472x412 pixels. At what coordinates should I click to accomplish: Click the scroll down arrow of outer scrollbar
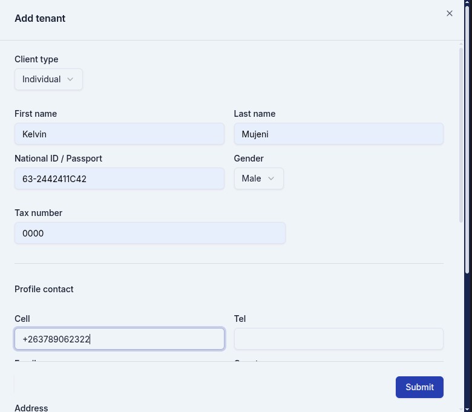[x=468, y=410]
